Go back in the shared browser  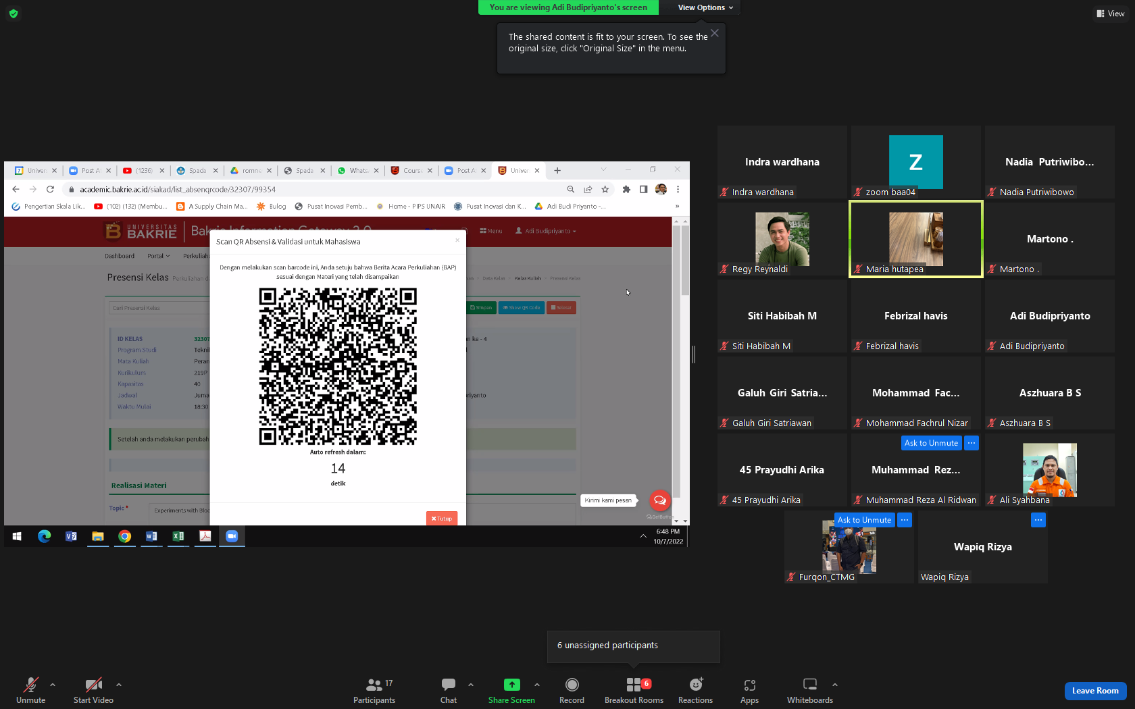[x=16, y=190]
